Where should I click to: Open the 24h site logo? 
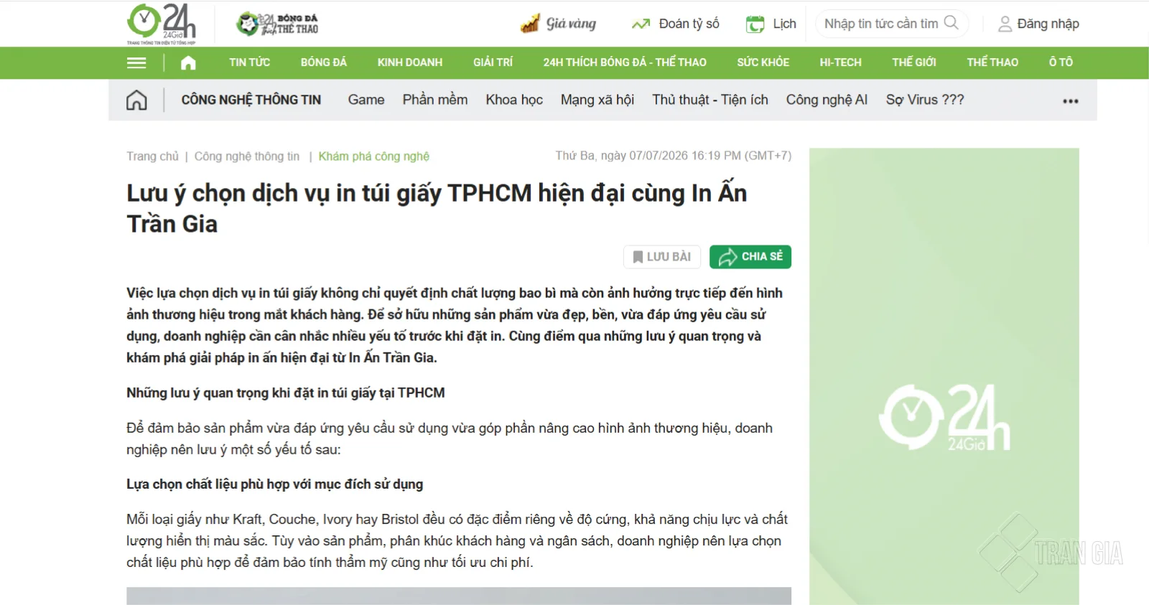(x=162, y=24)
